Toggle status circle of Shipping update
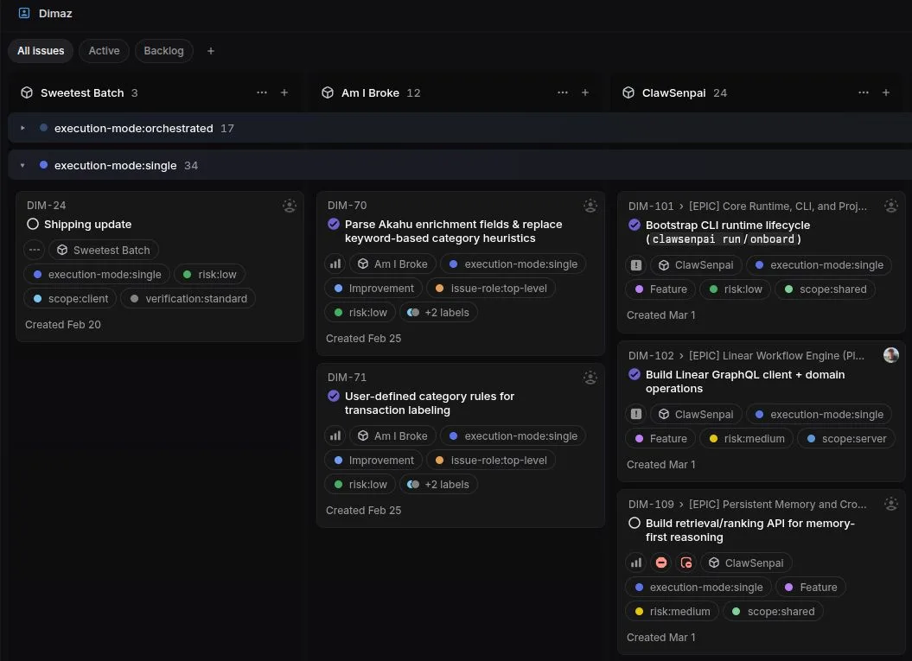This screenshot has height=661, width=912. (33, 224)
